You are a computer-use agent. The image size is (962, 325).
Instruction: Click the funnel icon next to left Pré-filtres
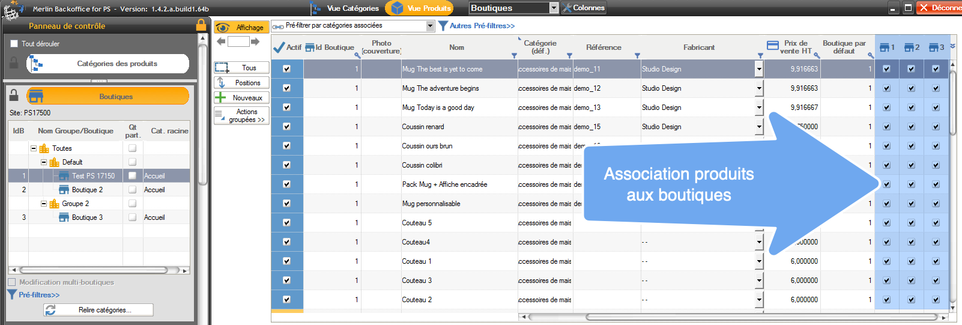[x=11, y=294]
